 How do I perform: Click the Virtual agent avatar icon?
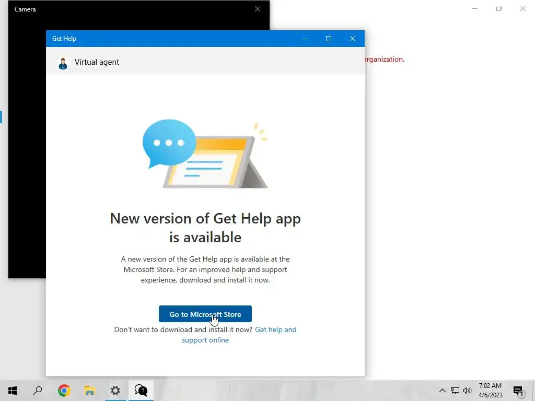[63, 63]
